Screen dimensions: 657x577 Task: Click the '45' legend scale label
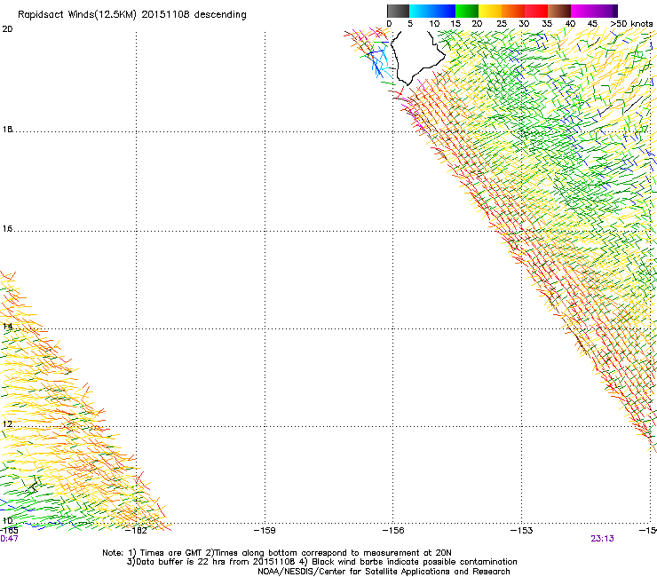(x=592, y=24)
